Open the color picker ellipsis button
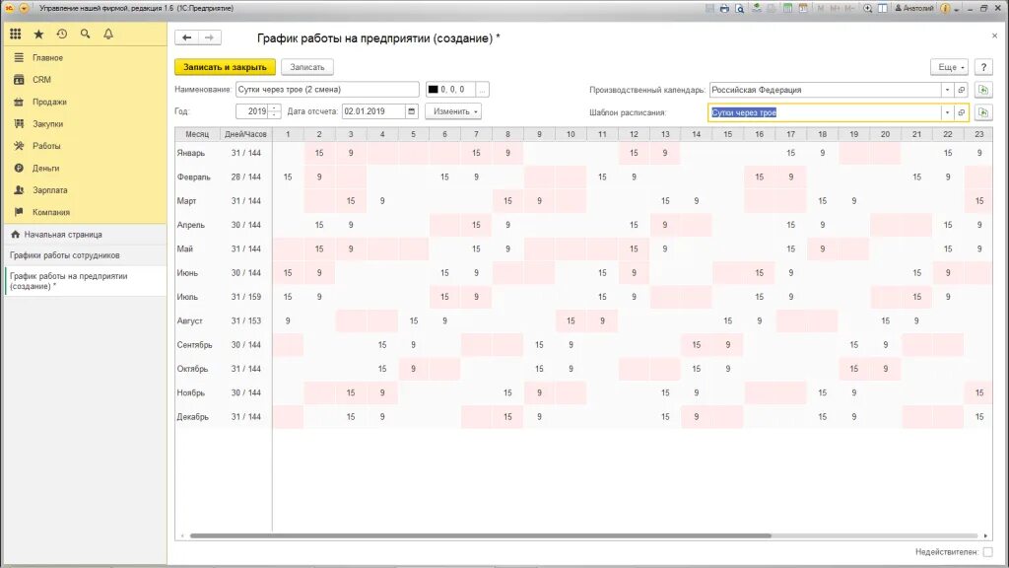 pyautogui.click(x=482, y=90)
